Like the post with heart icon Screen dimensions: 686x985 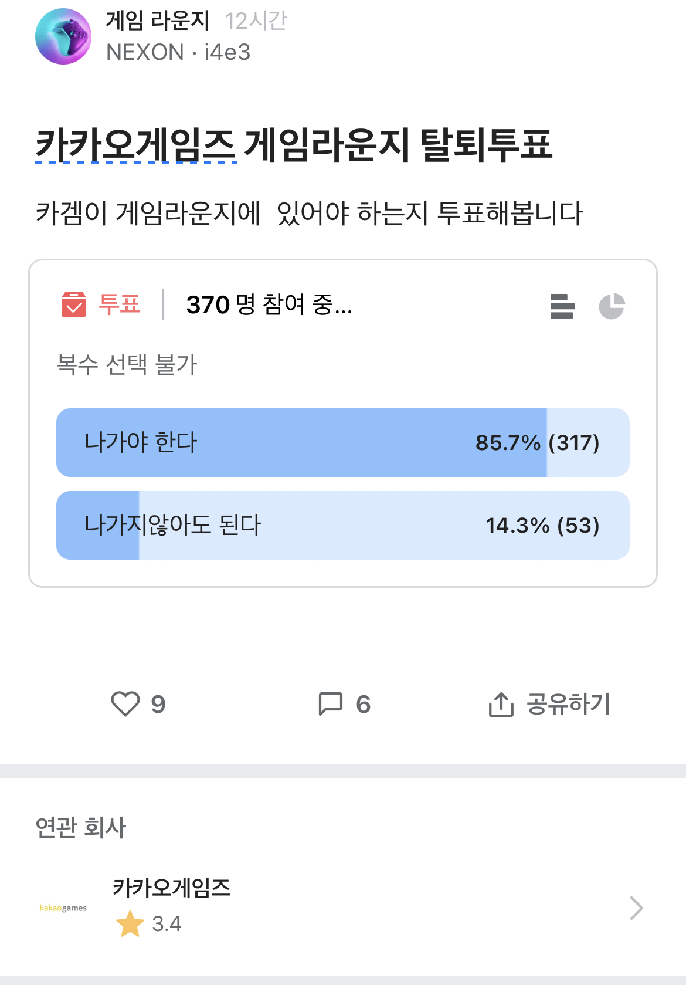pos(125,704)
